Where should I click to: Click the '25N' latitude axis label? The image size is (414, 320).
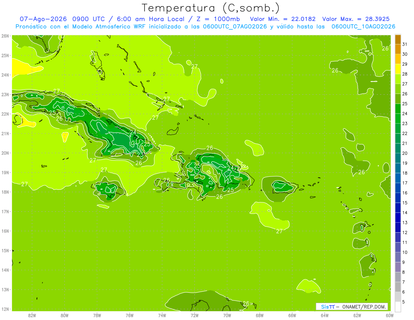[5, 55]
